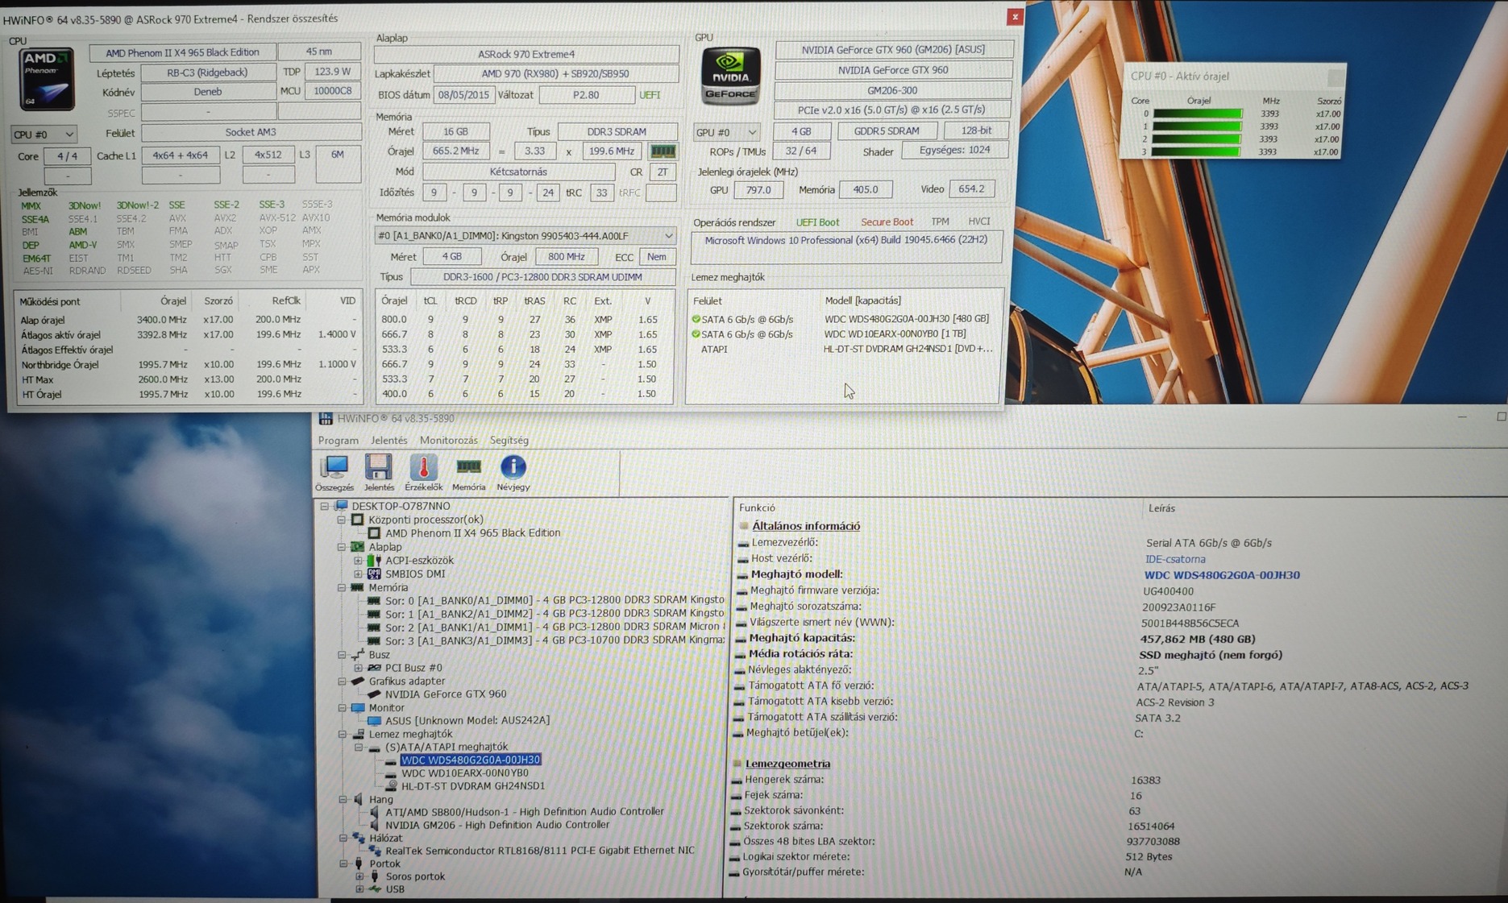
Task: Close the CPU #0 Aktív órajel panel
Action: 1336,77
